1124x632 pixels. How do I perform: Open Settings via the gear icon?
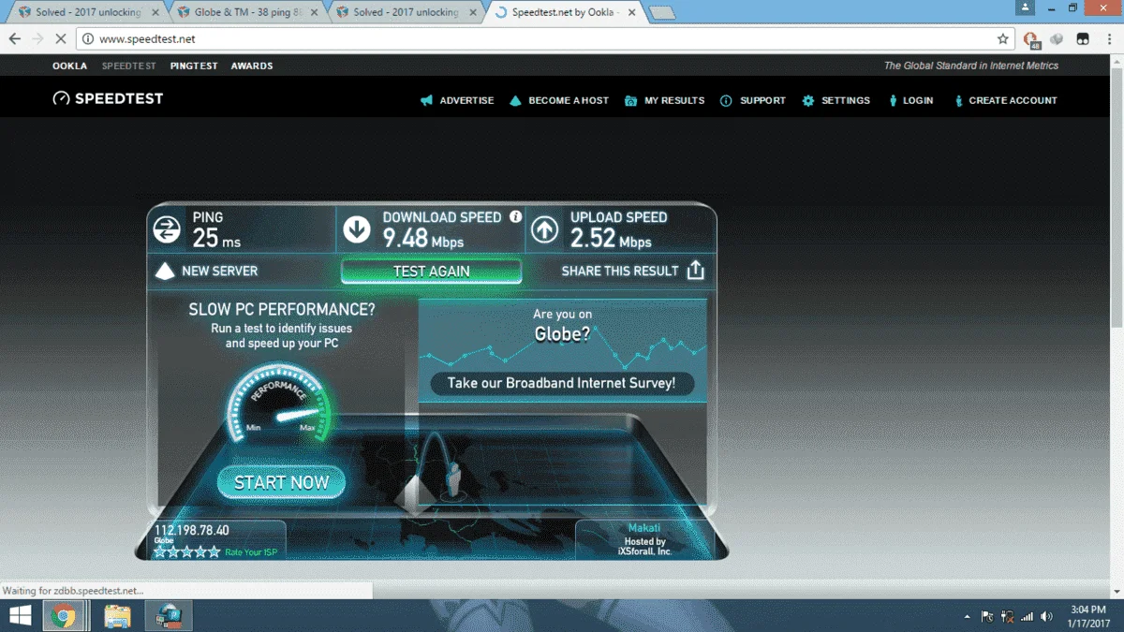[808, 100]
